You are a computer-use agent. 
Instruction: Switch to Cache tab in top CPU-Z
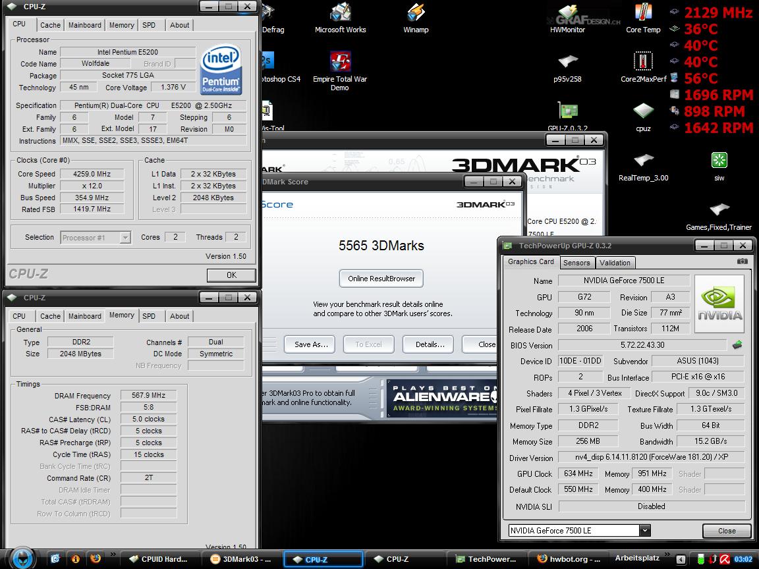(50, 25)
